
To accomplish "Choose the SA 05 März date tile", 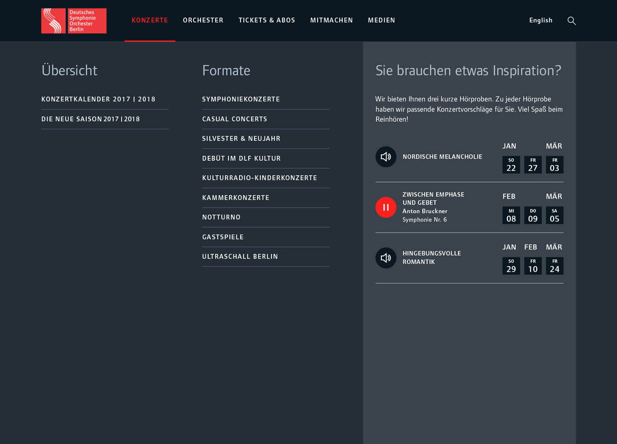I will [554, 215].
